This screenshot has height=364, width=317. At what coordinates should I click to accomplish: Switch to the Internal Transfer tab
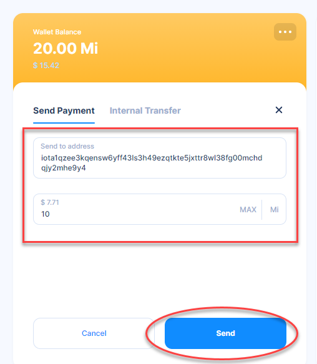click(x=145, y=111)
